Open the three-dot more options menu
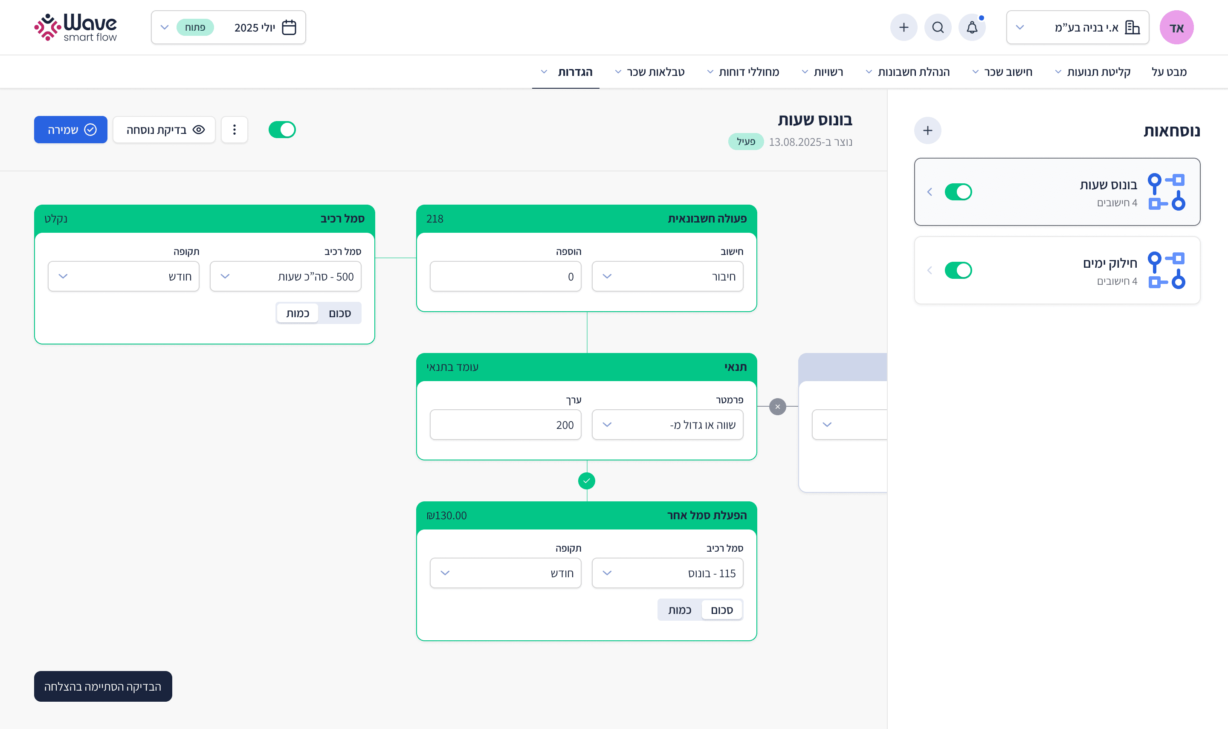 235,130
